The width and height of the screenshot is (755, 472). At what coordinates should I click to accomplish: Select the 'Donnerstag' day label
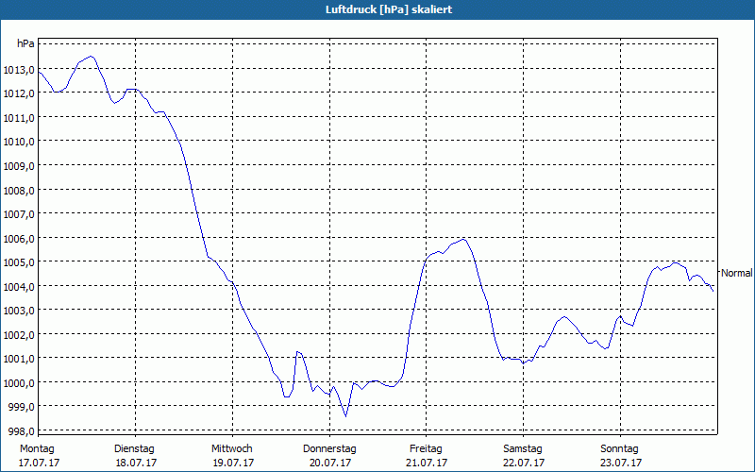pyautogui.click(x=329, y=449)
